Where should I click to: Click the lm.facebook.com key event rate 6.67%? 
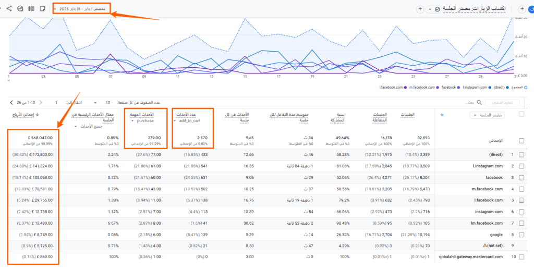tap(113, 223)
